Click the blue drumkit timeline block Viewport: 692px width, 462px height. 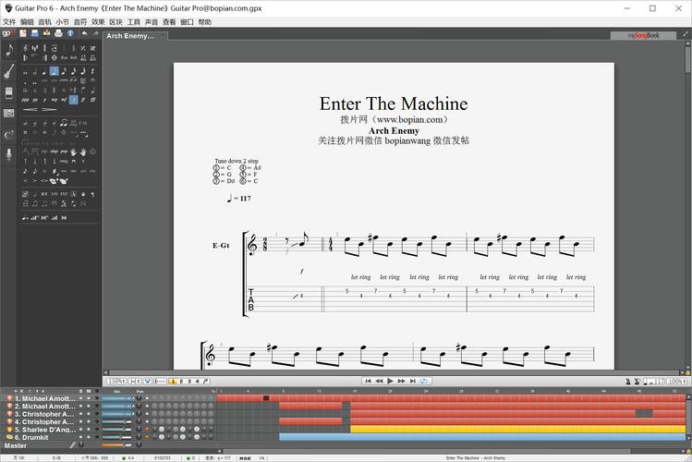tap(482, 437)
